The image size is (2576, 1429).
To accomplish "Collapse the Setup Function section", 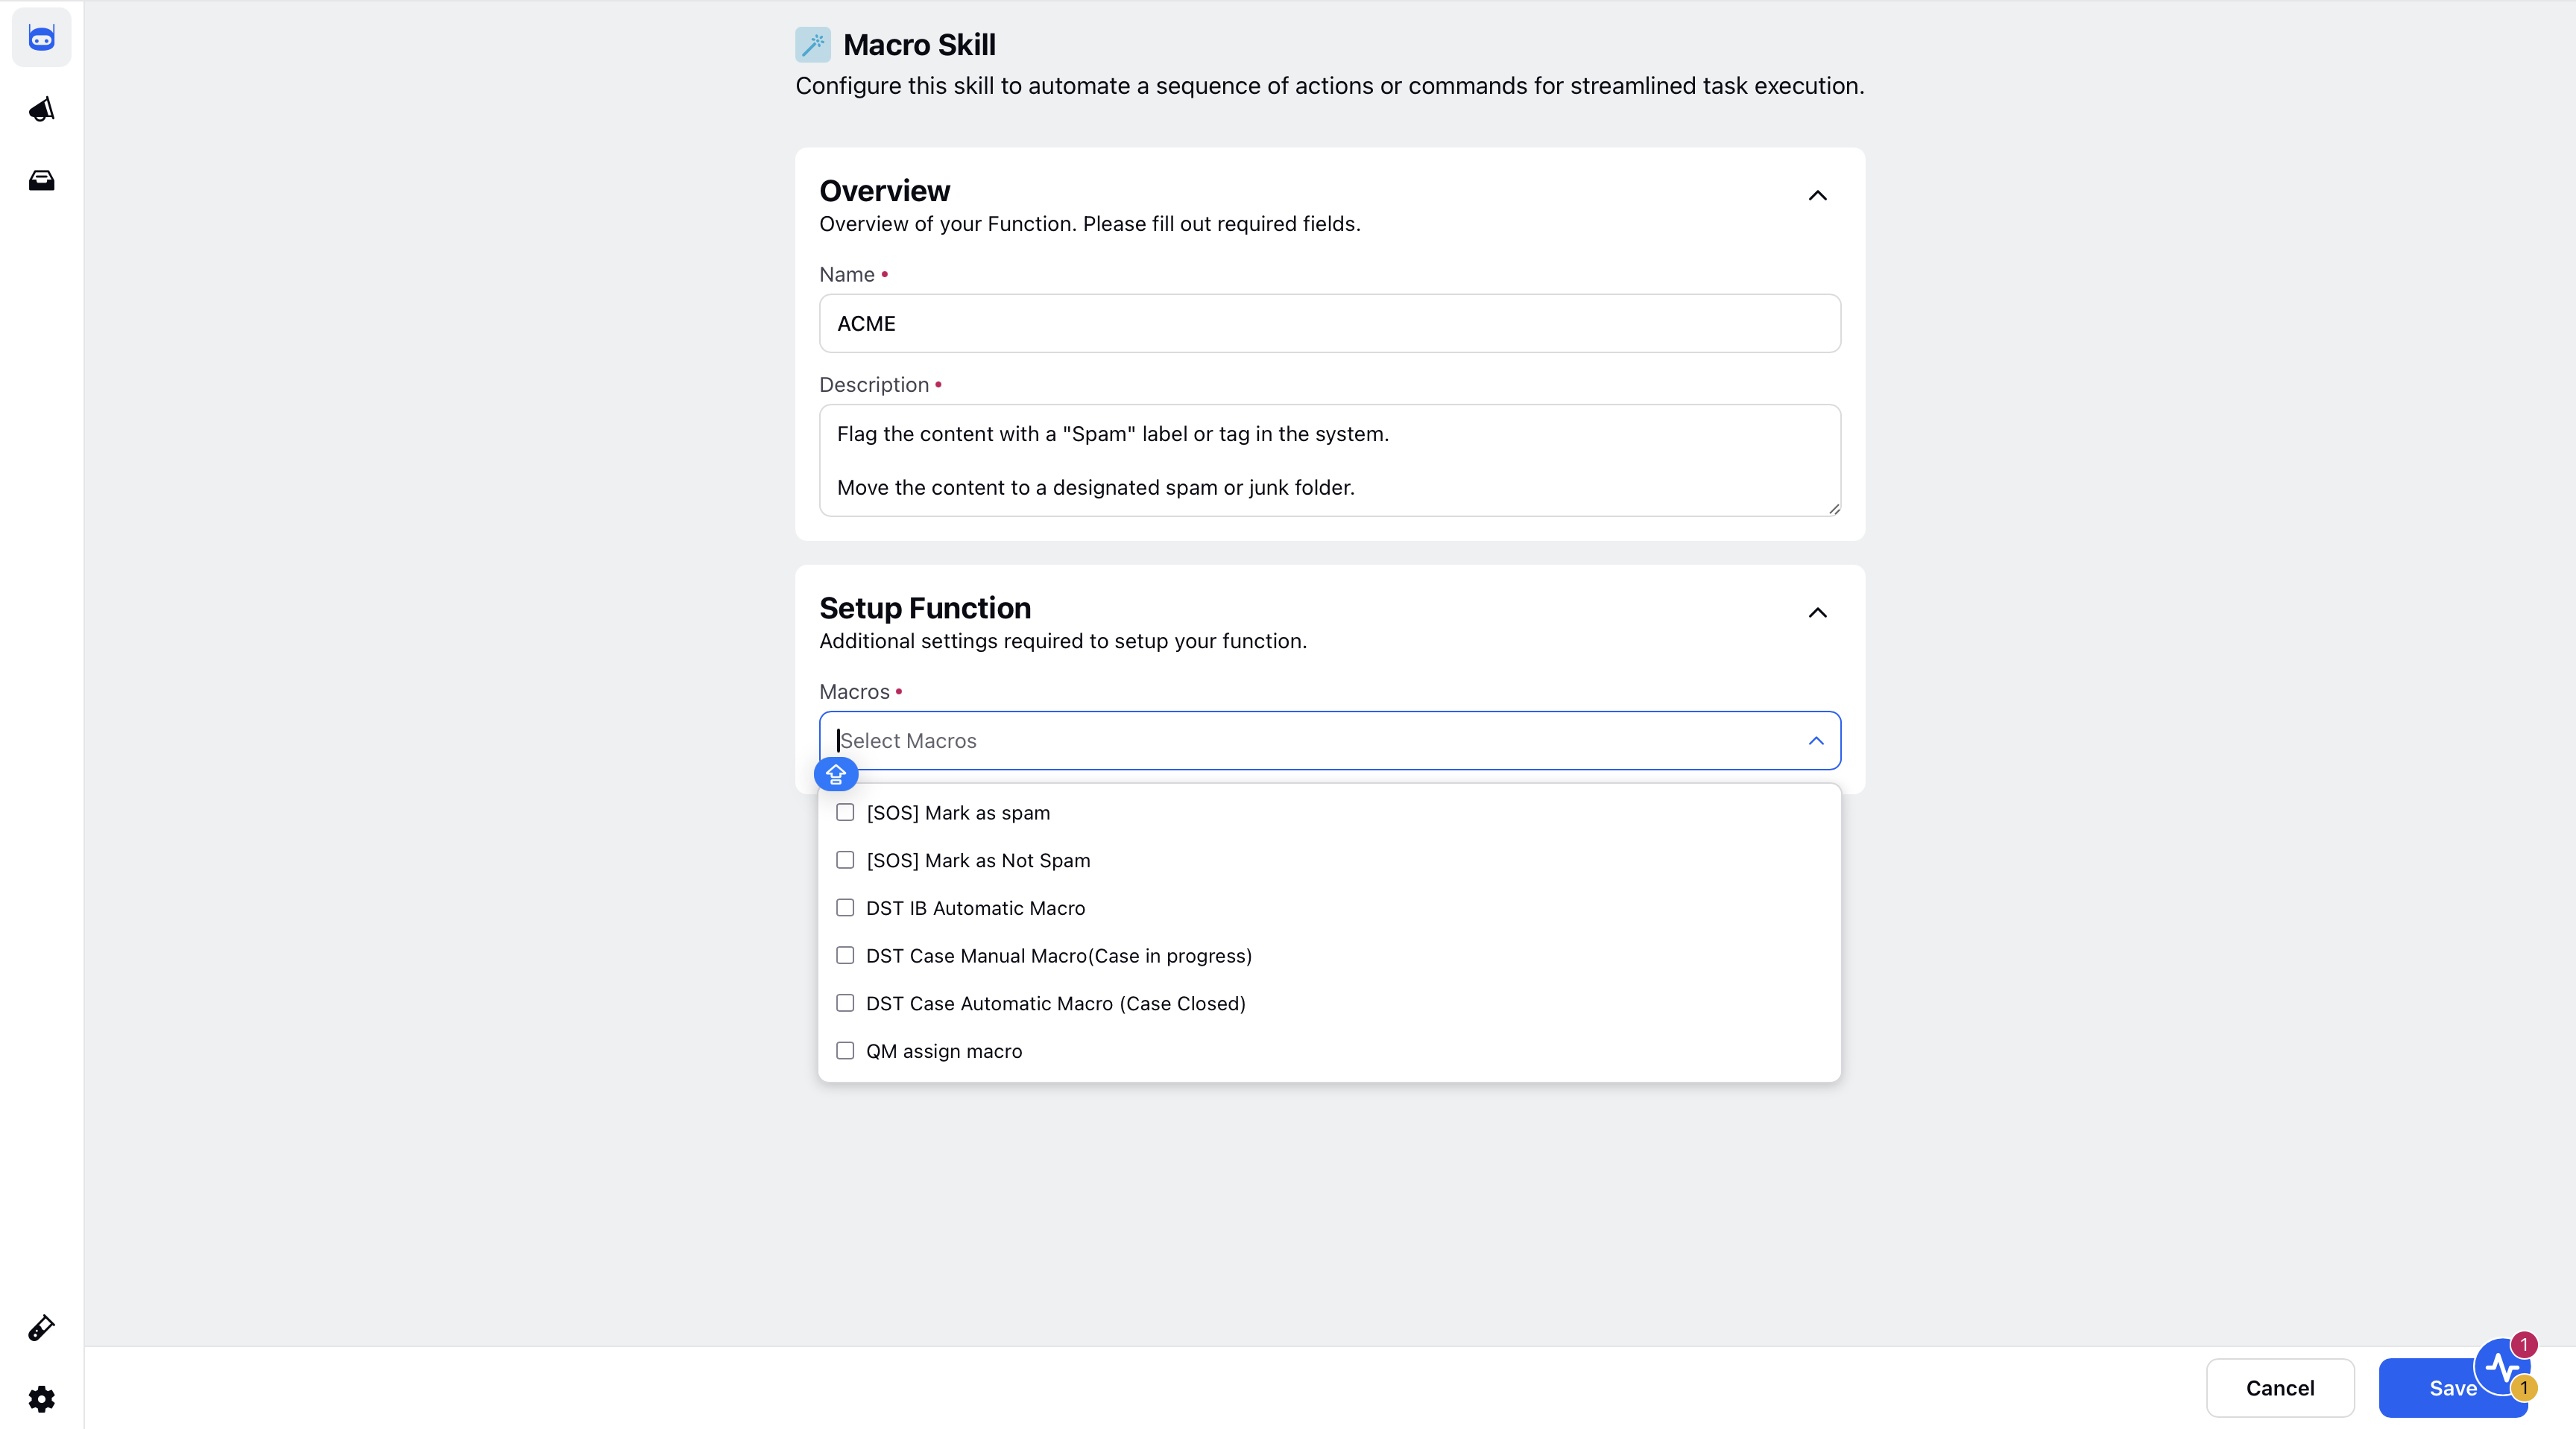I will [x=1818, y=612].
